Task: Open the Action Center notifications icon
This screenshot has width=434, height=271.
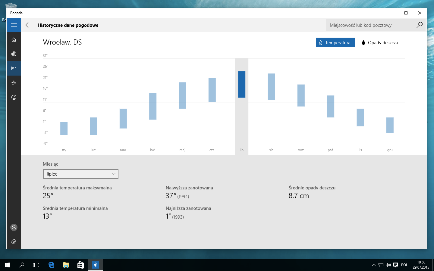Action: click(x=395, y=265)
